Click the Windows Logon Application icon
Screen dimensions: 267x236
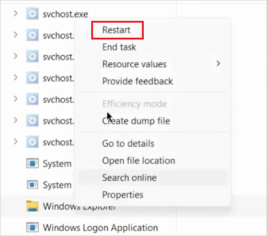(32, 228)
